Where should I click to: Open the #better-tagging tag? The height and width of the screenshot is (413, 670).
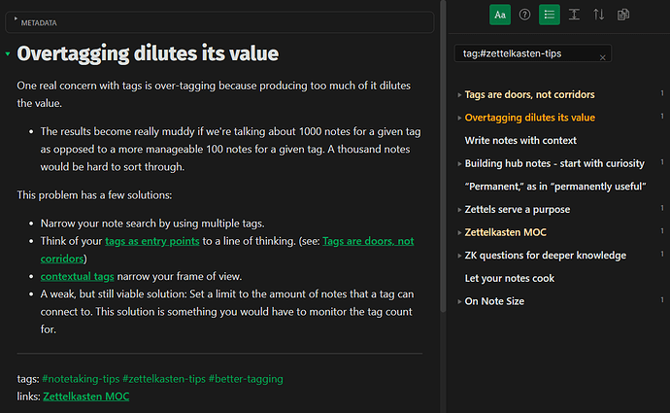pos(246,379)
